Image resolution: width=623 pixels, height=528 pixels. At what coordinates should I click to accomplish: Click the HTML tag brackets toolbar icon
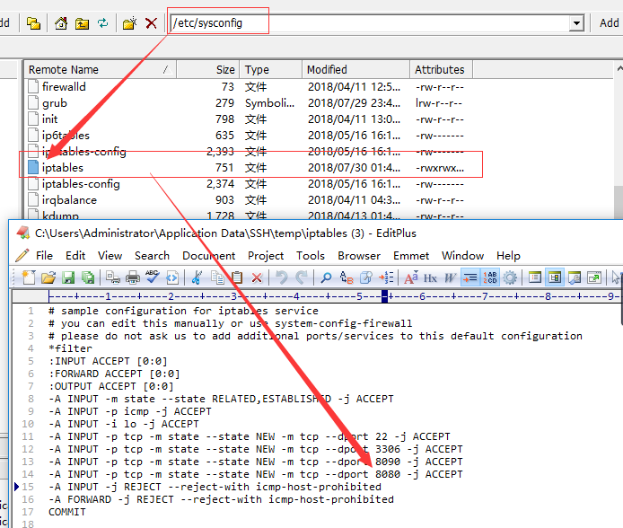pos(172,277)
